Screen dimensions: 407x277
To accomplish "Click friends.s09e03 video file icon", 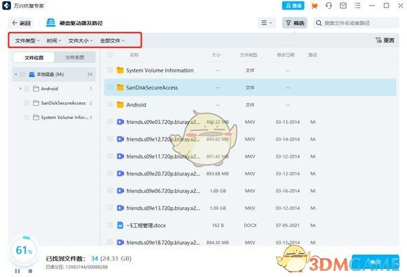I will point(120,122).
